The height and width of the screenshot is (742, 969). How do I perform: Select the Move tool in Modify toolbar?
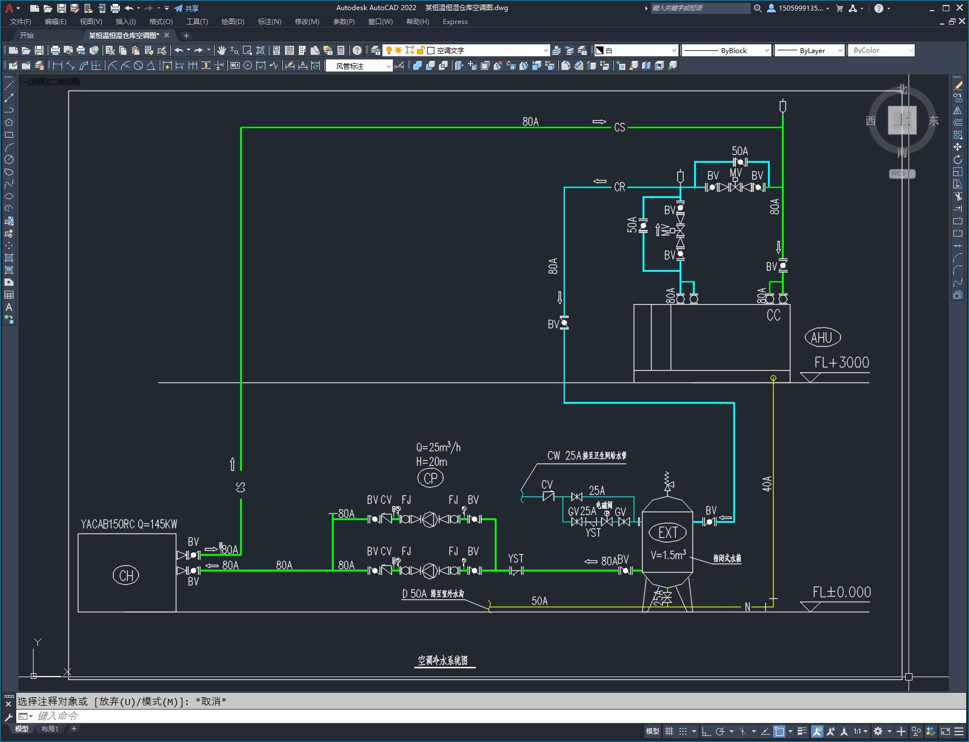coord(958,147)
